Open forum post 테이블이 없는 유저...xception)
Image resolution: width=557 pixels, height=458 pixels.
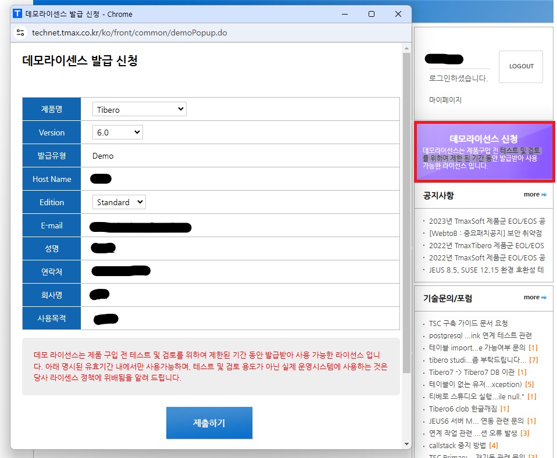click(x=475, y=385)
